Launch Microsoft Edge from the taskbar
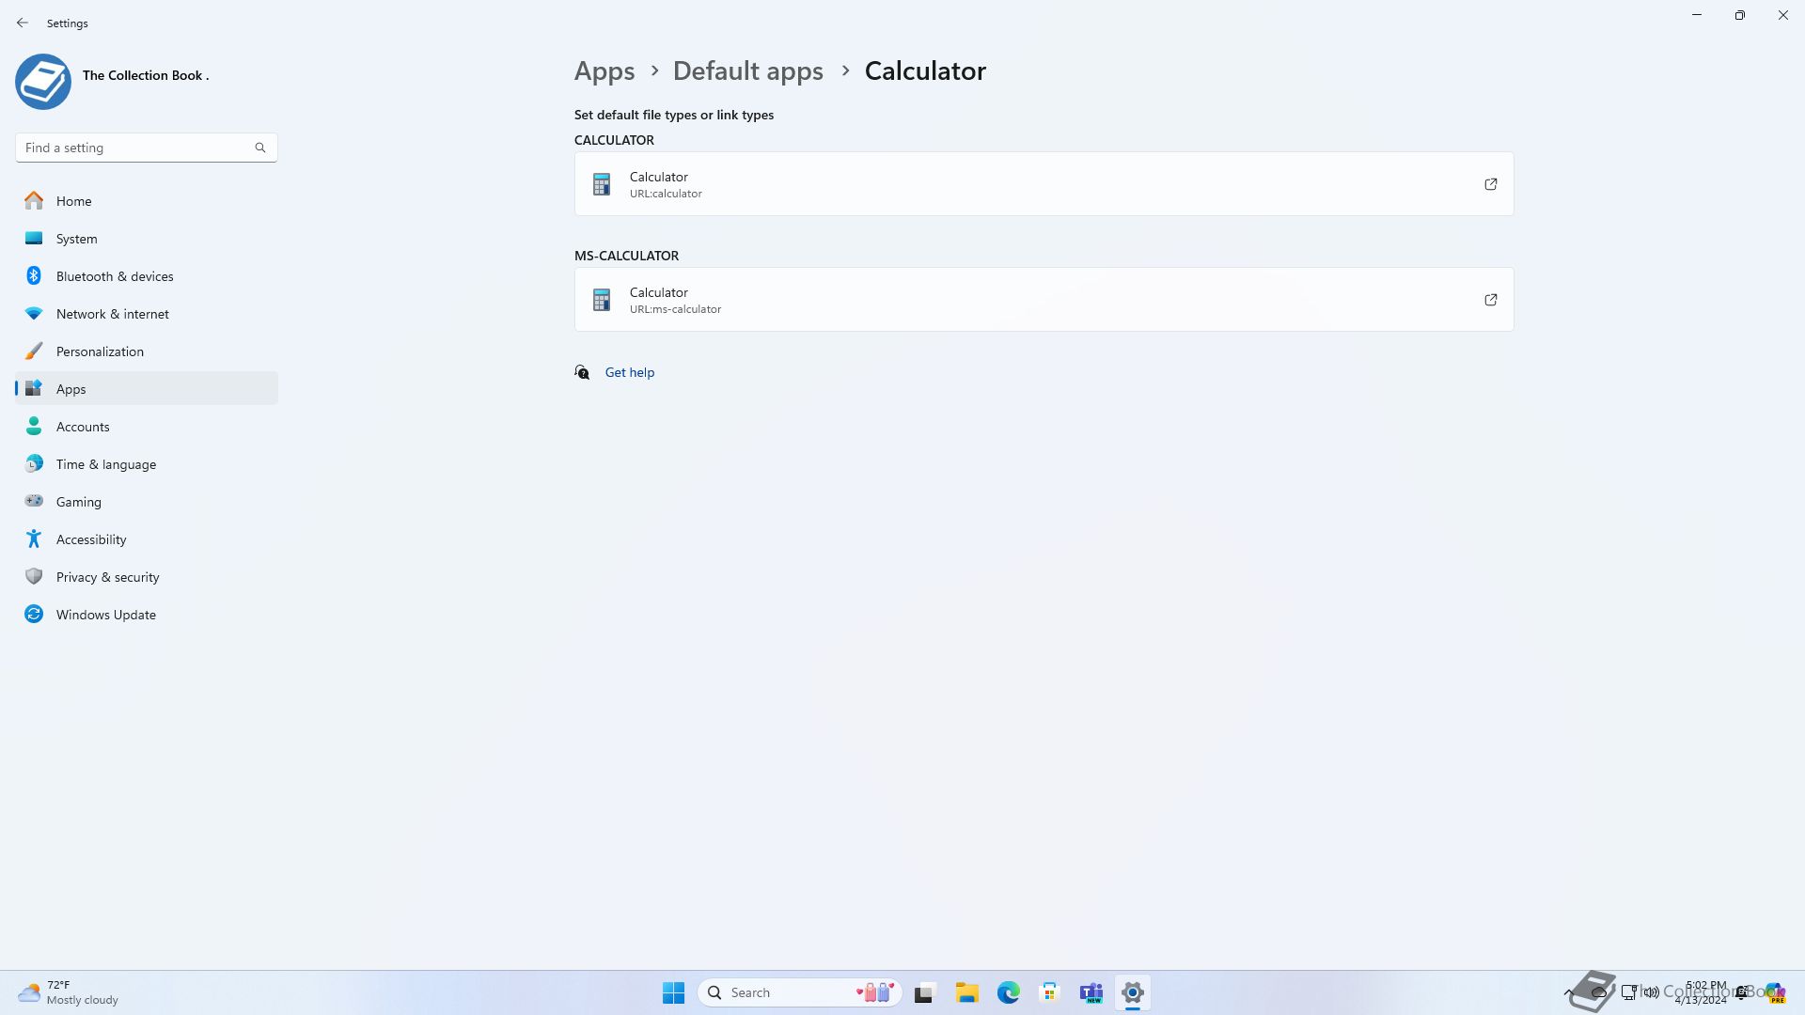Image resolution: width=1805 pixels, height=1015 pixels. (1008, 992)
